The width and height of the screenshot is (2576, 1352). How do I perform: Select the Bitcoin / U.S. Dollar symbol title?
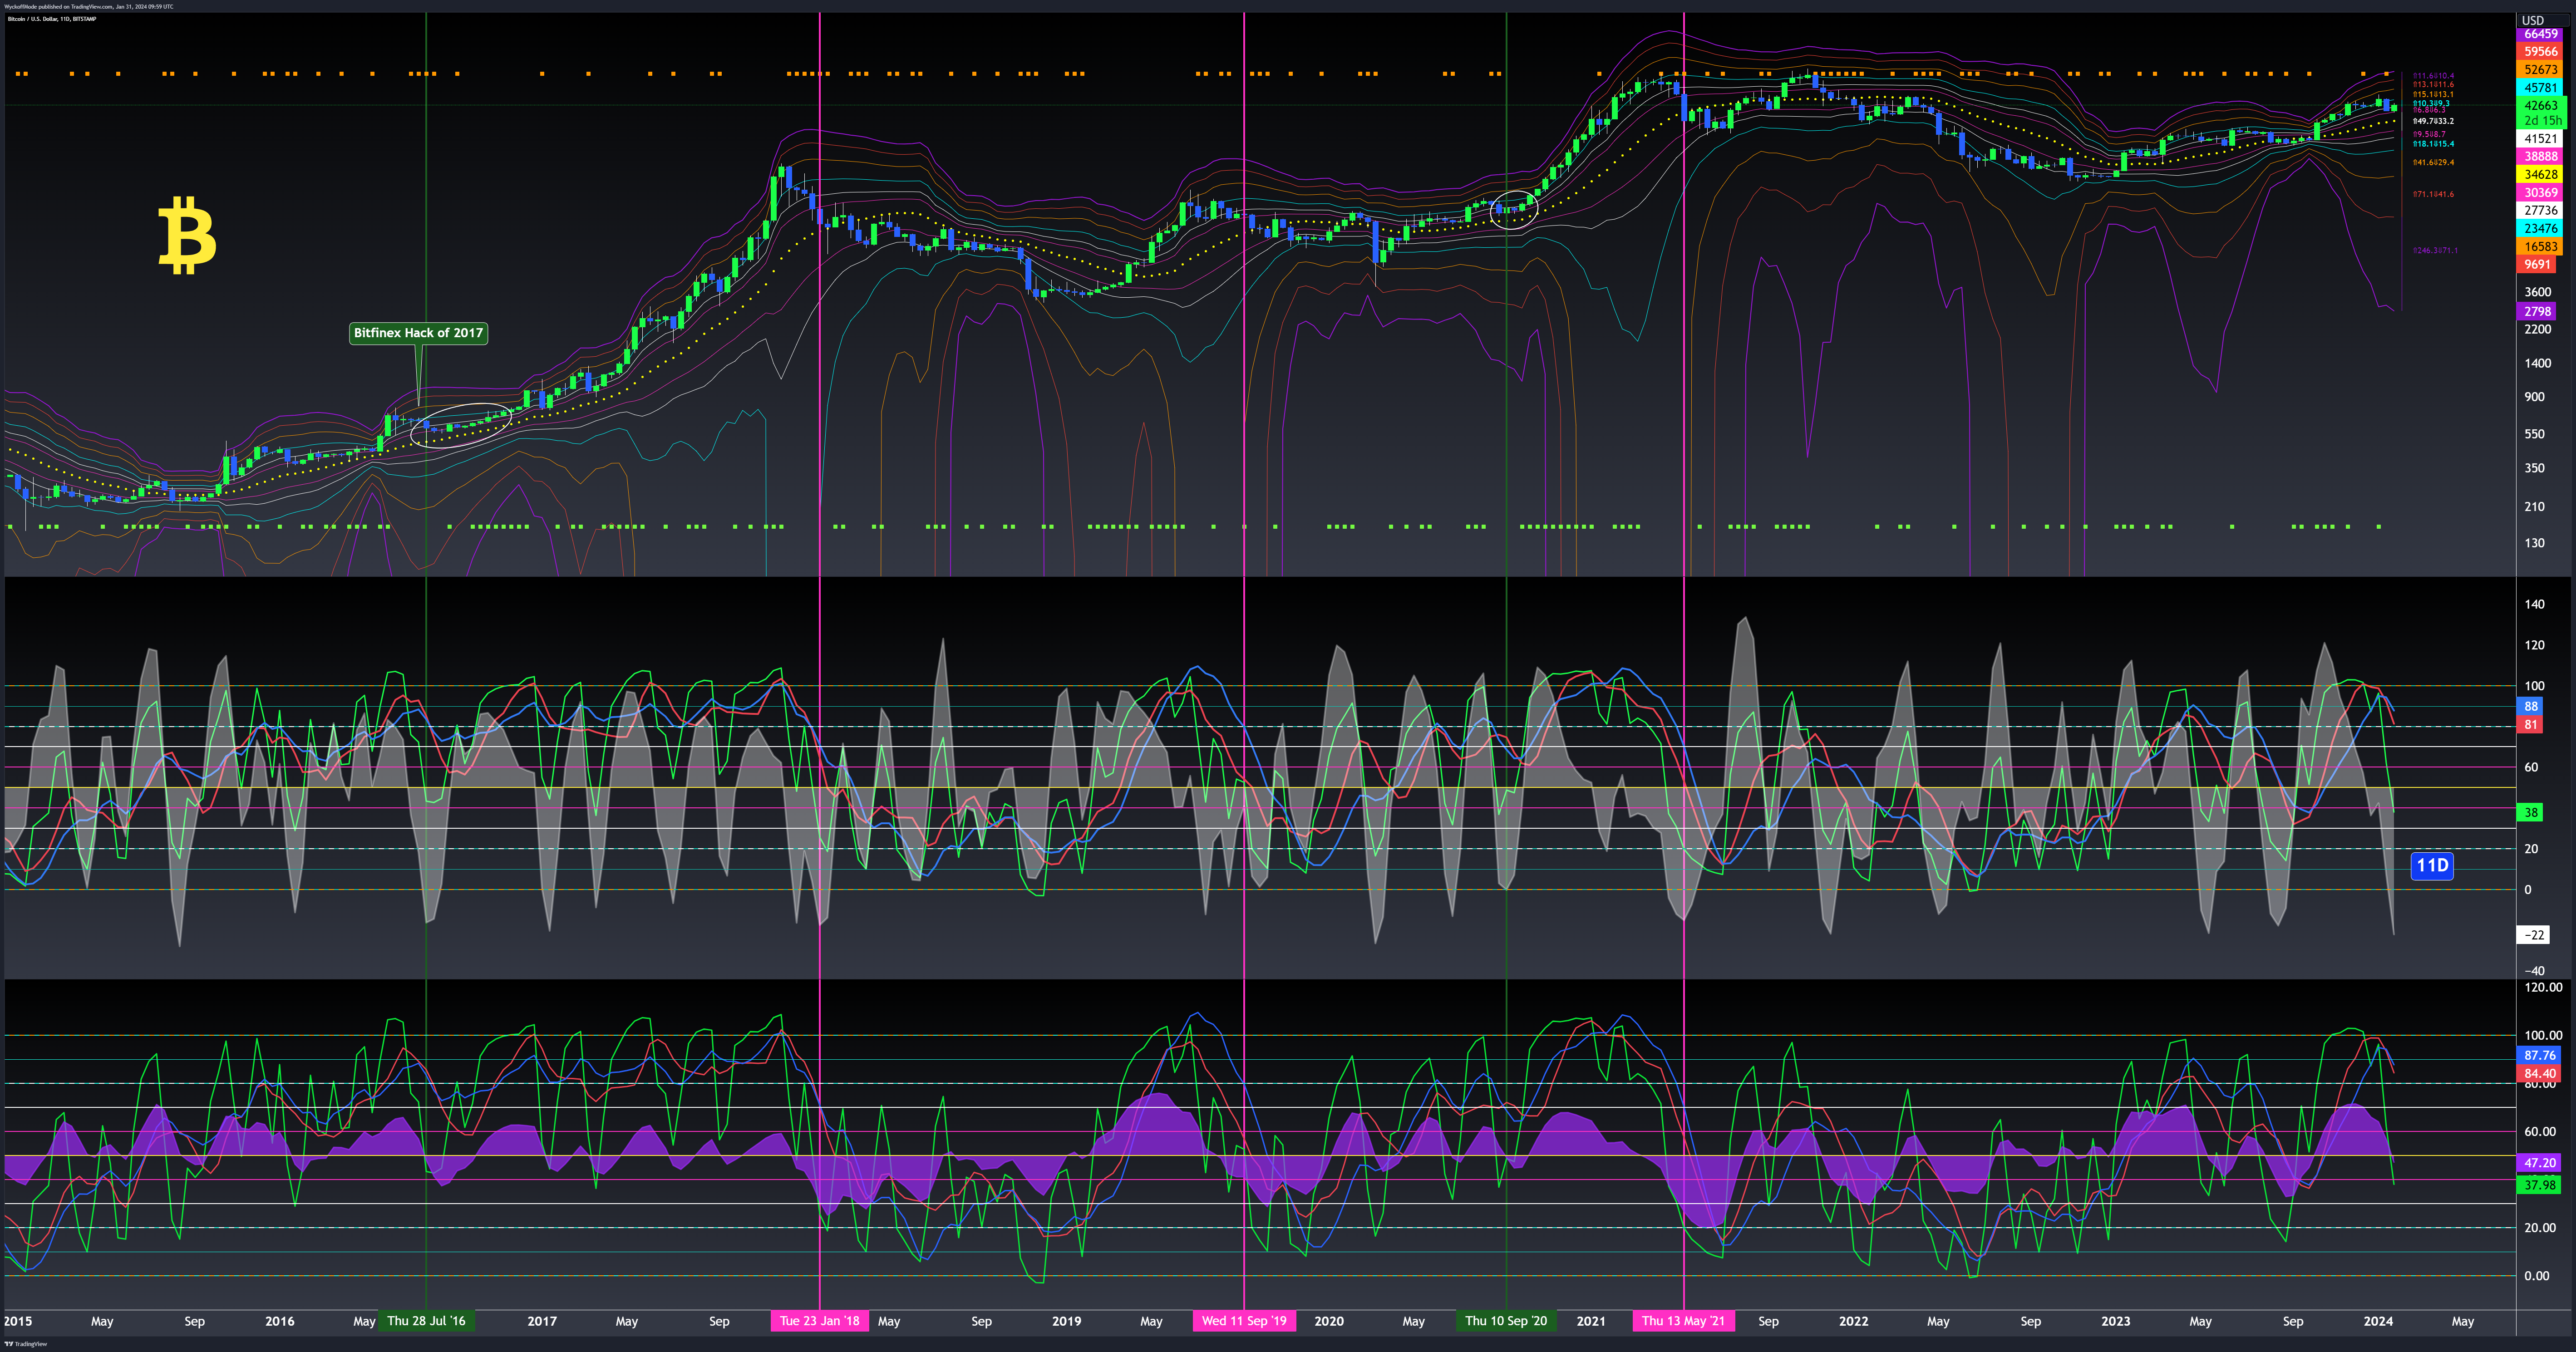click(x=52, y=19)
